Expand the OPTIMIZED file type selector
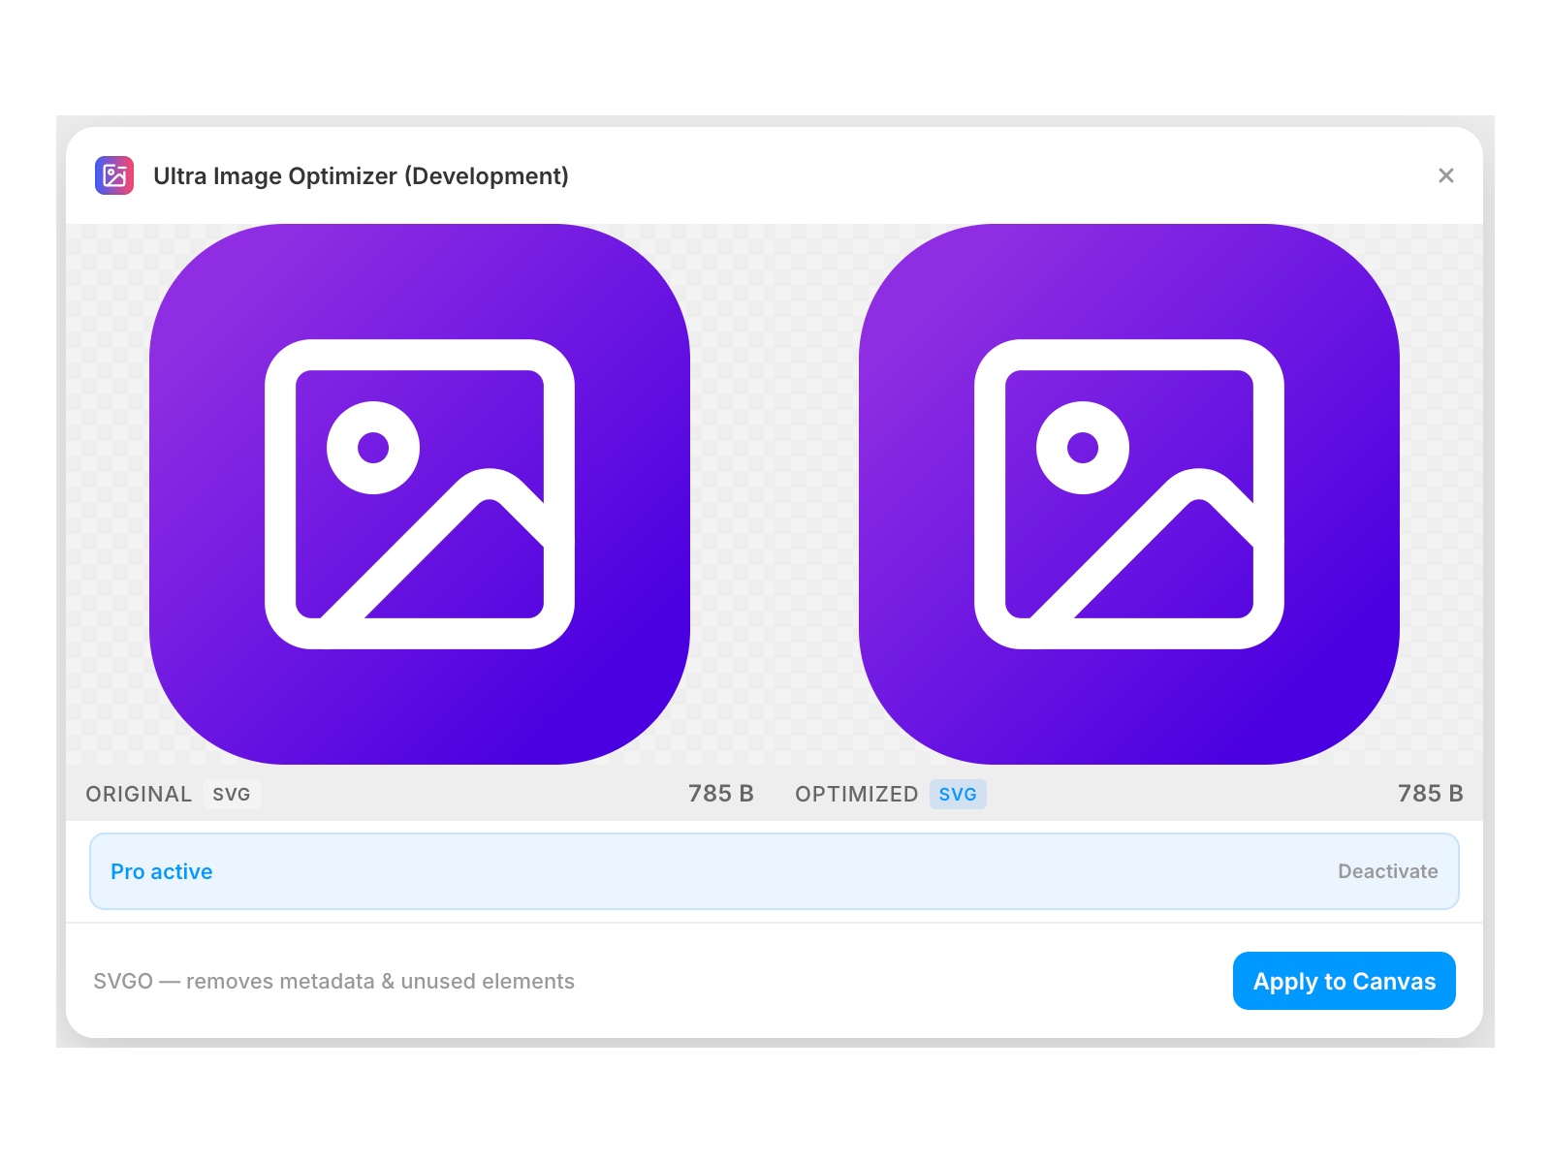Screen dimensions: 1551x1163 pos(958,794)
